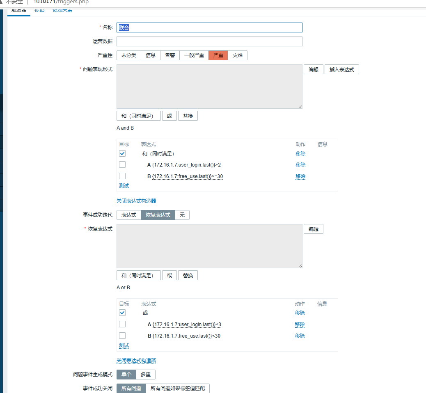Click the triggers.php URL in address bar

click(x=61, y=2)
